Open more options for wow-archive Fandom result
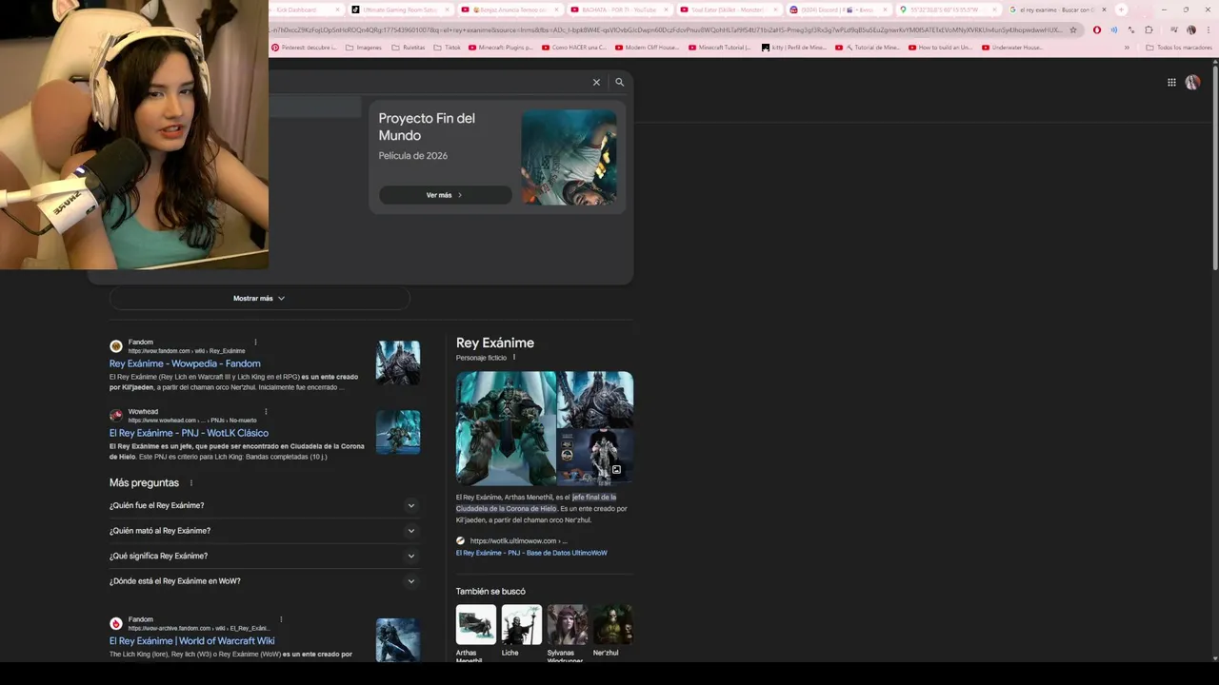 281,619
